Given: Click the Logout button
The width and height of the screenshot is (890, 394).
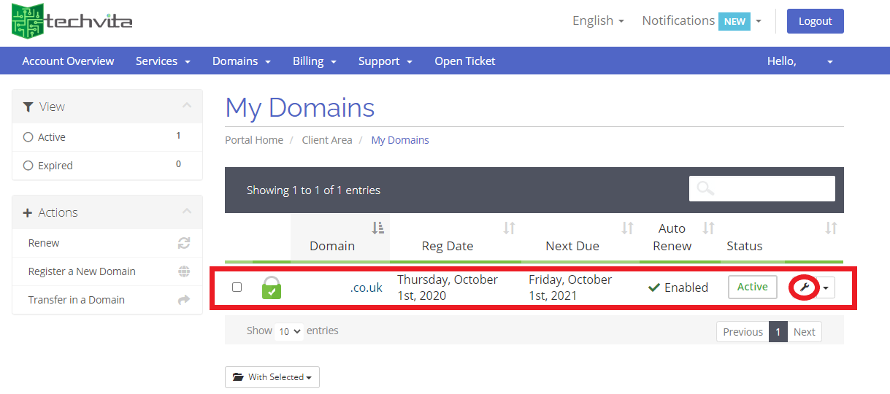Looking at the screenshot, I should click(816, 21).
